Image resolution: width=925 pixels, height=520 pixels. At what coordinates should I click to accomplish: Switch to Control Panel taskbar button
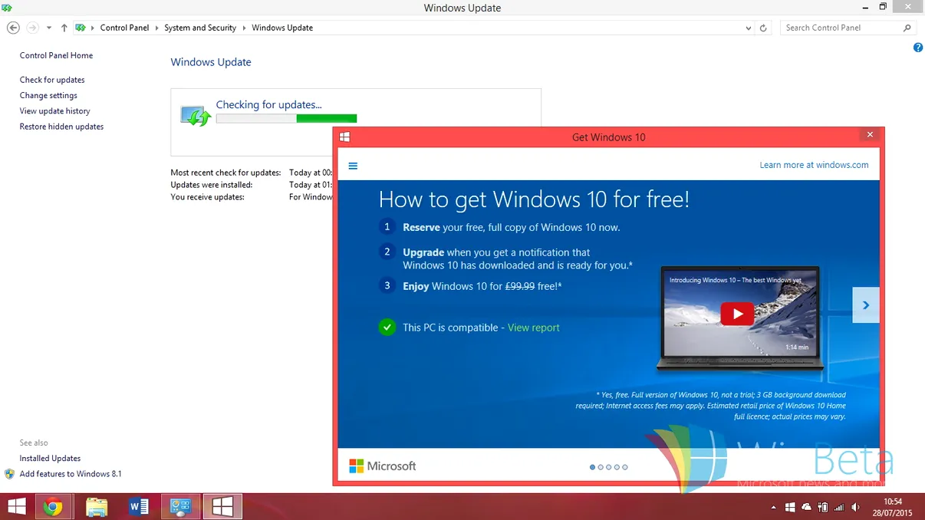pos(180,506)
